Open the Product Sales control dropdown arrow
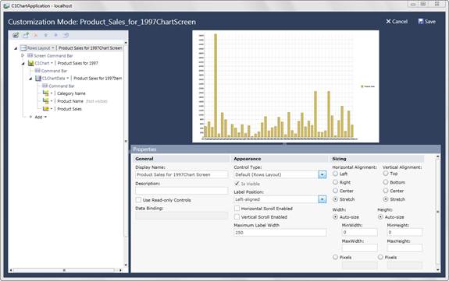This screenshot has height=281, width=449. coord(52,109)
